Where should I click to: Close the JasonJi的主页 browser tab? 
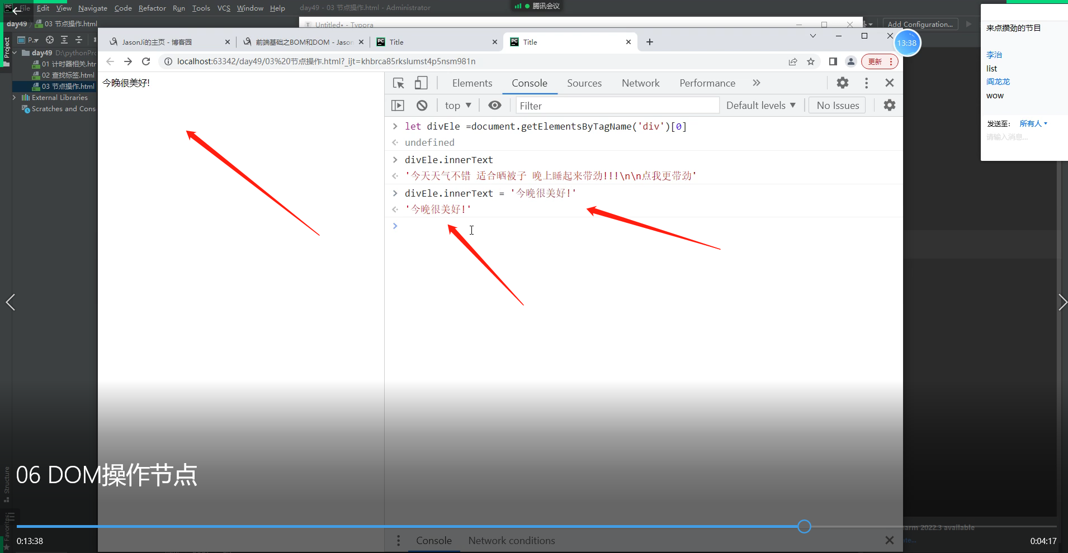coord(228,42)
